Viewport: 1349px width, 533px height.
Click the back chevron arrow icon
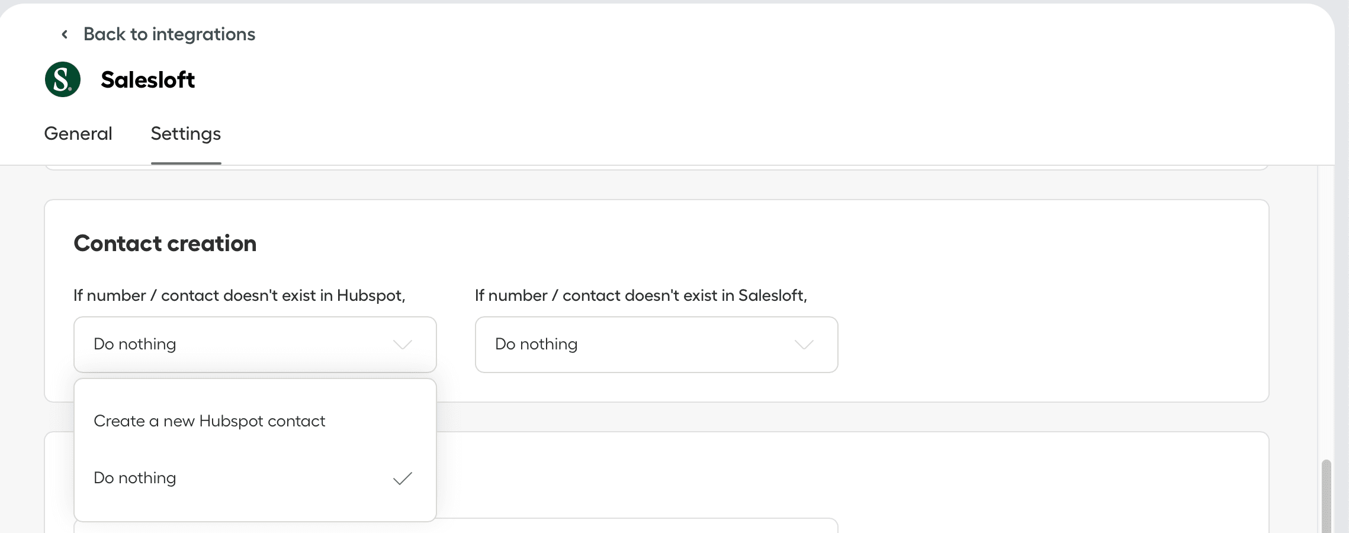65,34
